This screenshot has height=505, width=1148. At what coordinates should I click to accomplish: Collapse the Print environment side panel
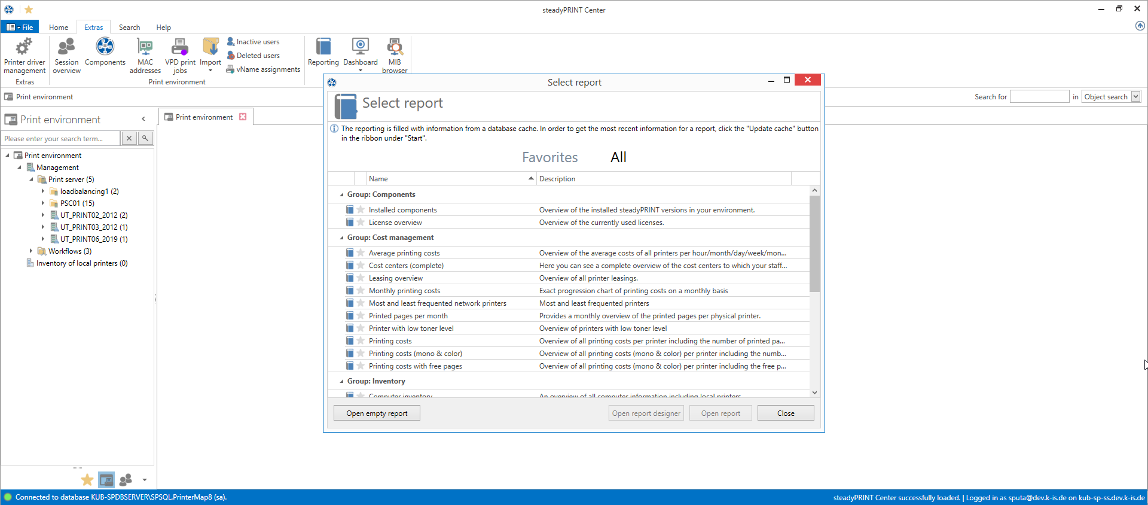click(143, 119)
